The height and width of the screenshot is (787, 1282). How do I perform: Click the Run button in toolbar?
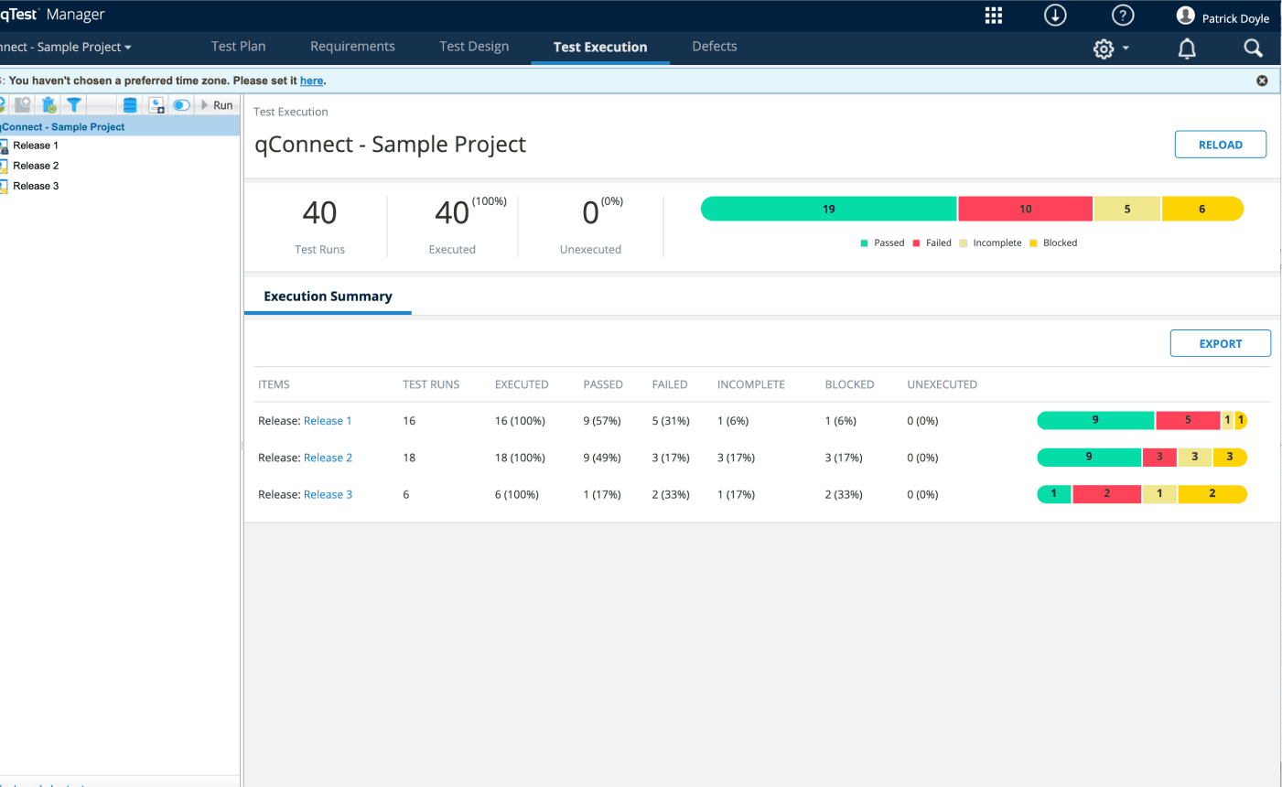(x=217, y=105)
